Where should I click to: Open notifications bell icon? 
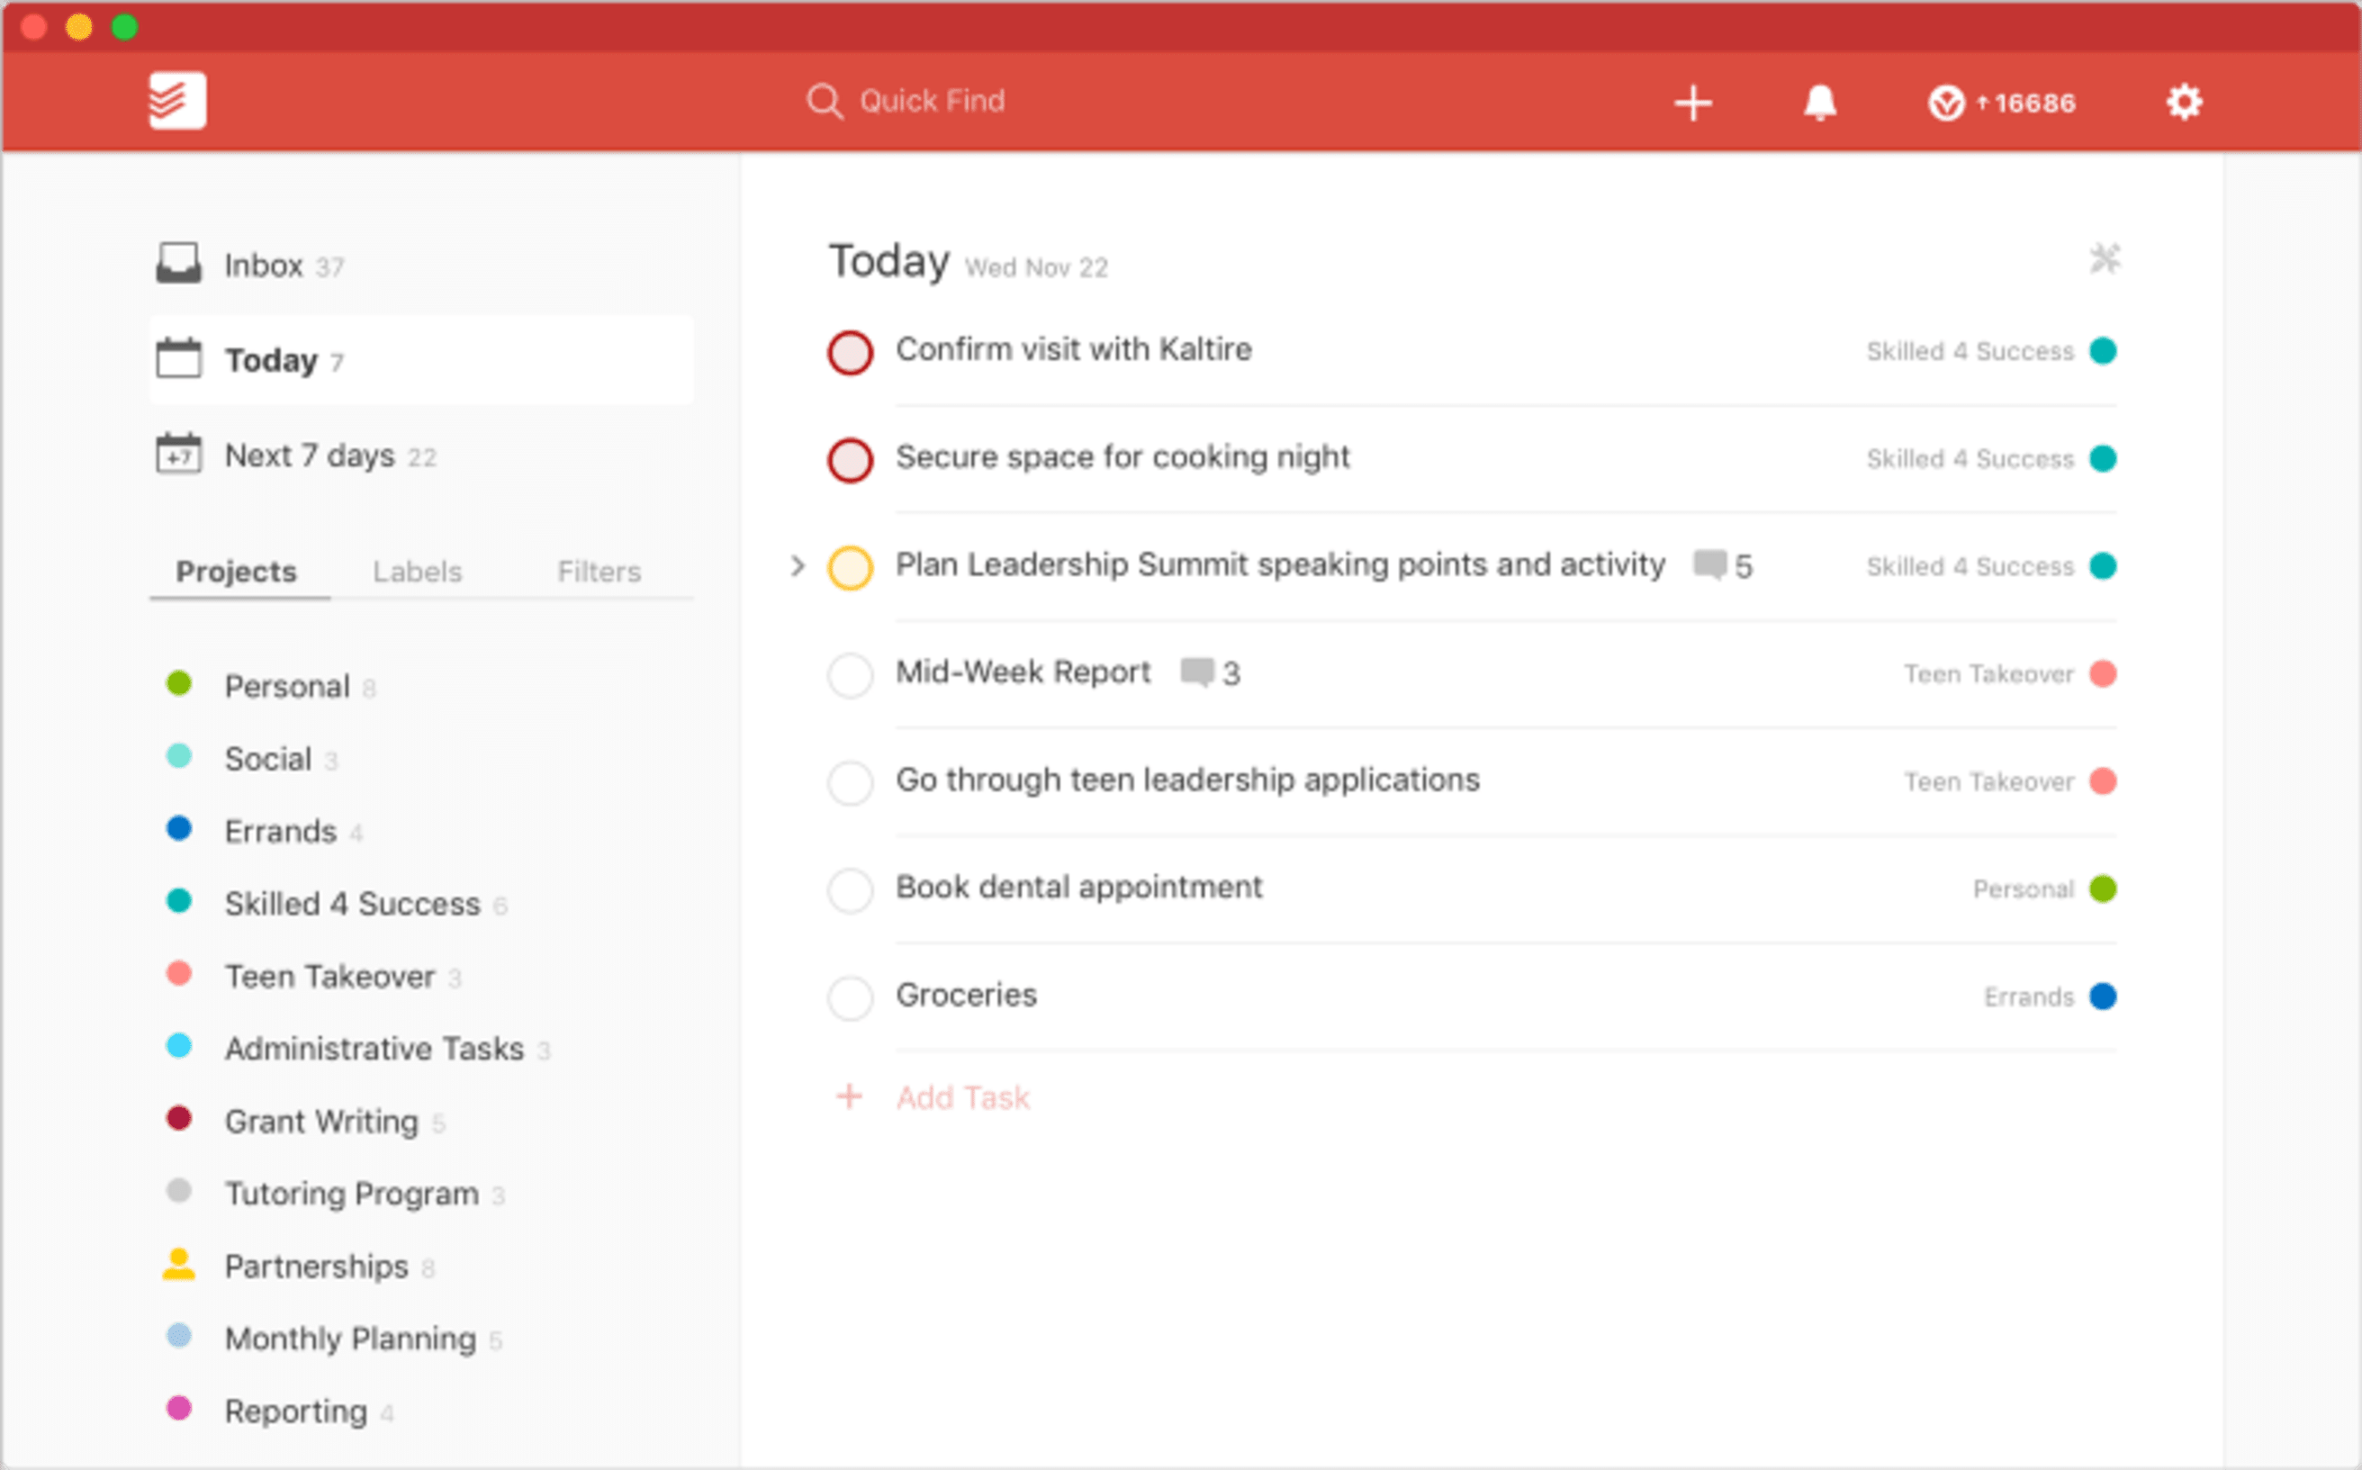coord(1819,102)
